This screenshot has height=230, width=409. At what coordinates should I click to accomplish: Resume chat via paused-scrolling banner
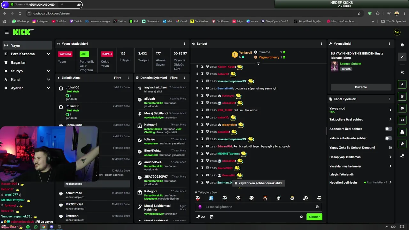point(259,183)
